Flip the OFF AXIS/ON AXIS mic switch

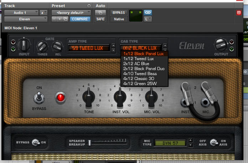point(214,143)
